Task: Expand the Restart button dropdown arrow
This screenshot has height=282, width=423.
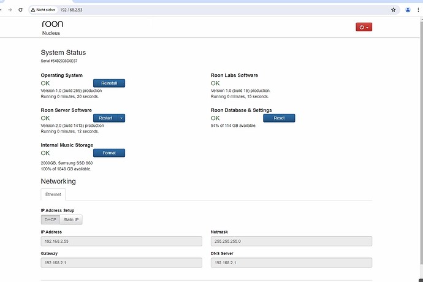Action: pos(121,118)
